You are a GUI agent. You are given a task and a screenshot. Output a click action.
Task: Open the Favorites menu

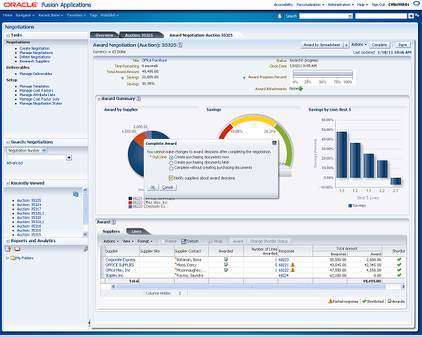pyautogui.click(x=76, y=15)
